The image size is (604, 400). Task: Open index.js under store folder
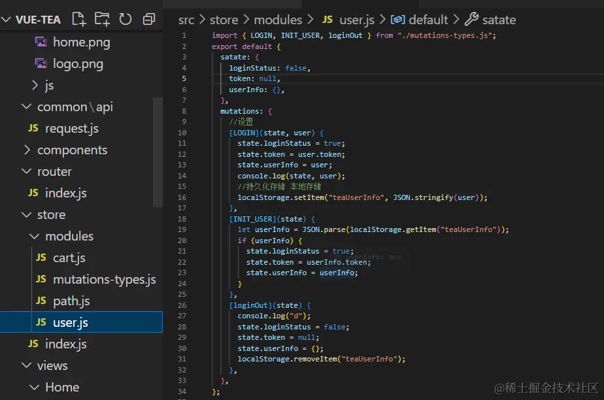(x=66, y=344)
